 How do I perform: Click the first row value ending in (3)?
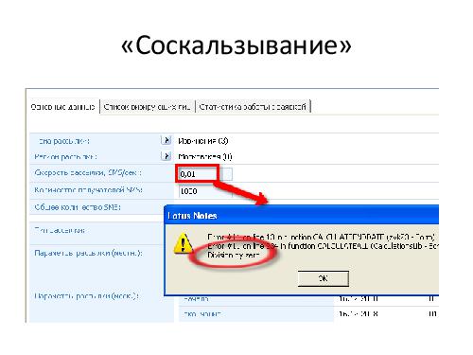(x=203, y=141)
